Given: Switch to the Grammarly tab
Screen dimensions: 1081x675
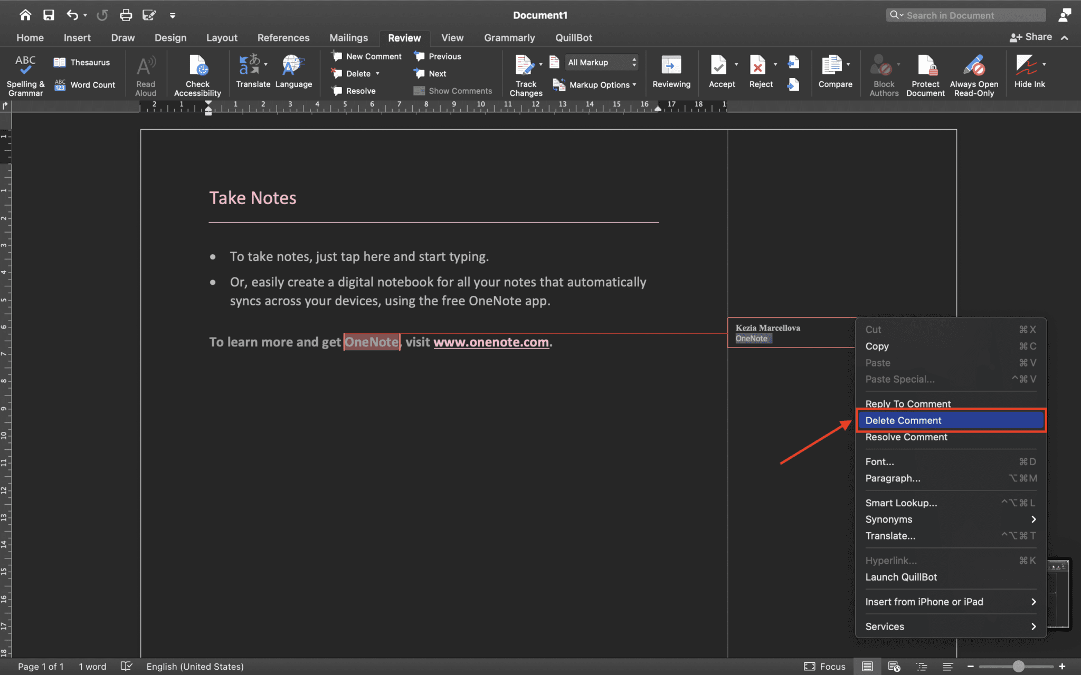Looking at the screenshot, I should point(509,37).
